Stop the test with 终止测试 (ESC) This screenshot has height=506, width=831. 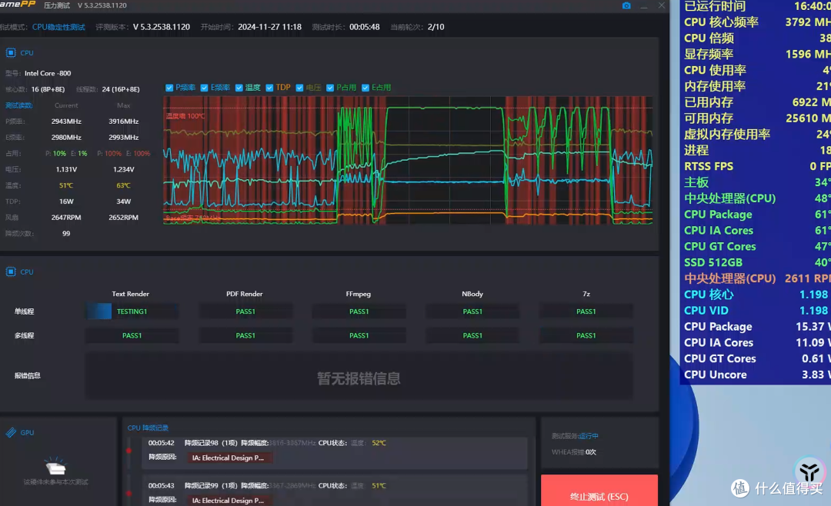tap(599, 491)
